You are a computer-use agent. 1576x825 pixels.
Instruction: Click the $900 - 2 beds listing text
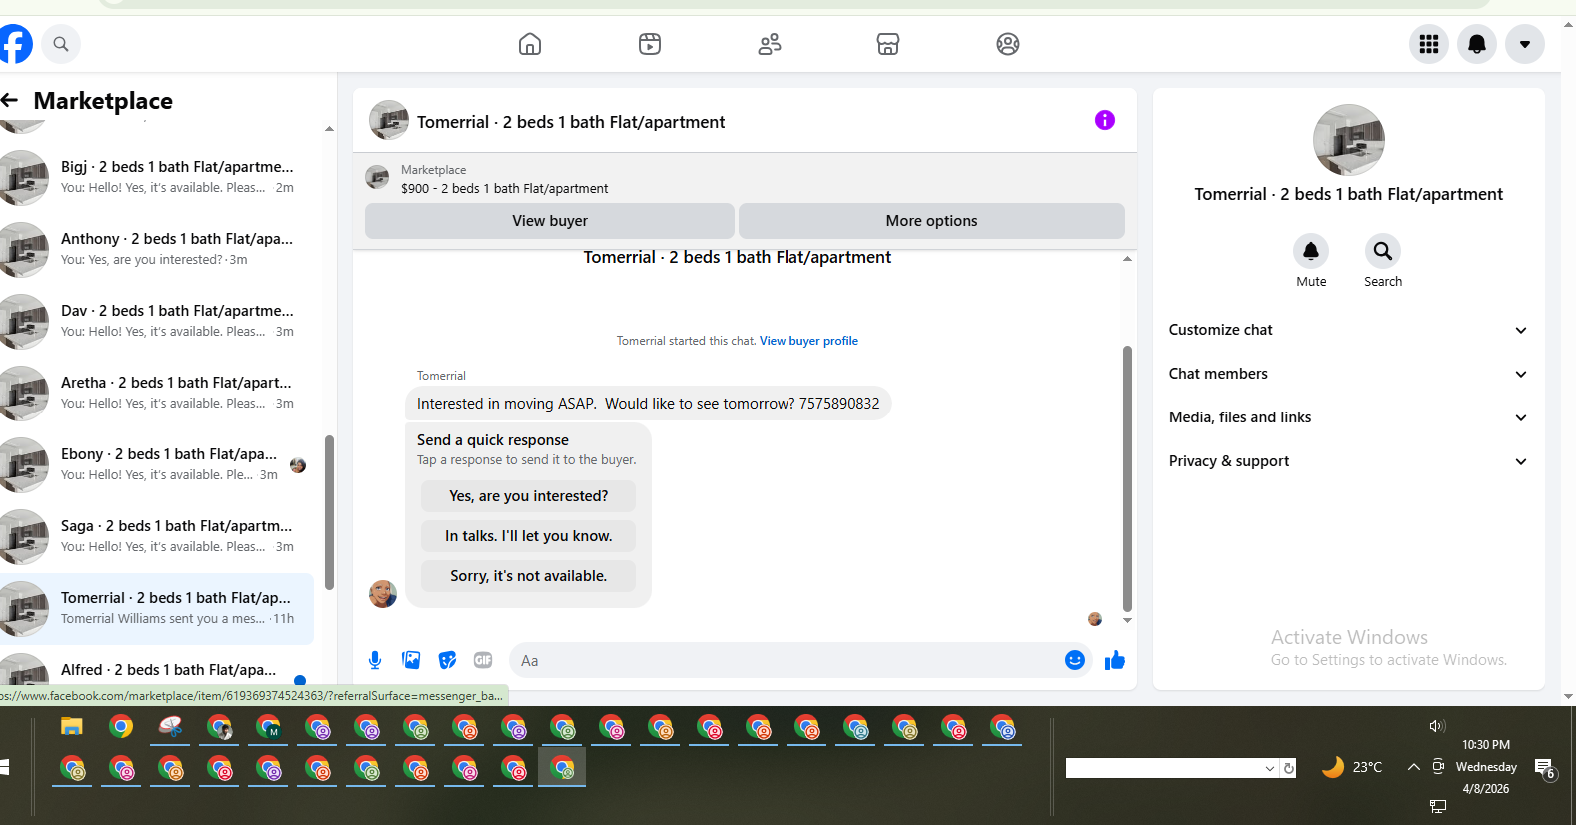click(504, 188)
